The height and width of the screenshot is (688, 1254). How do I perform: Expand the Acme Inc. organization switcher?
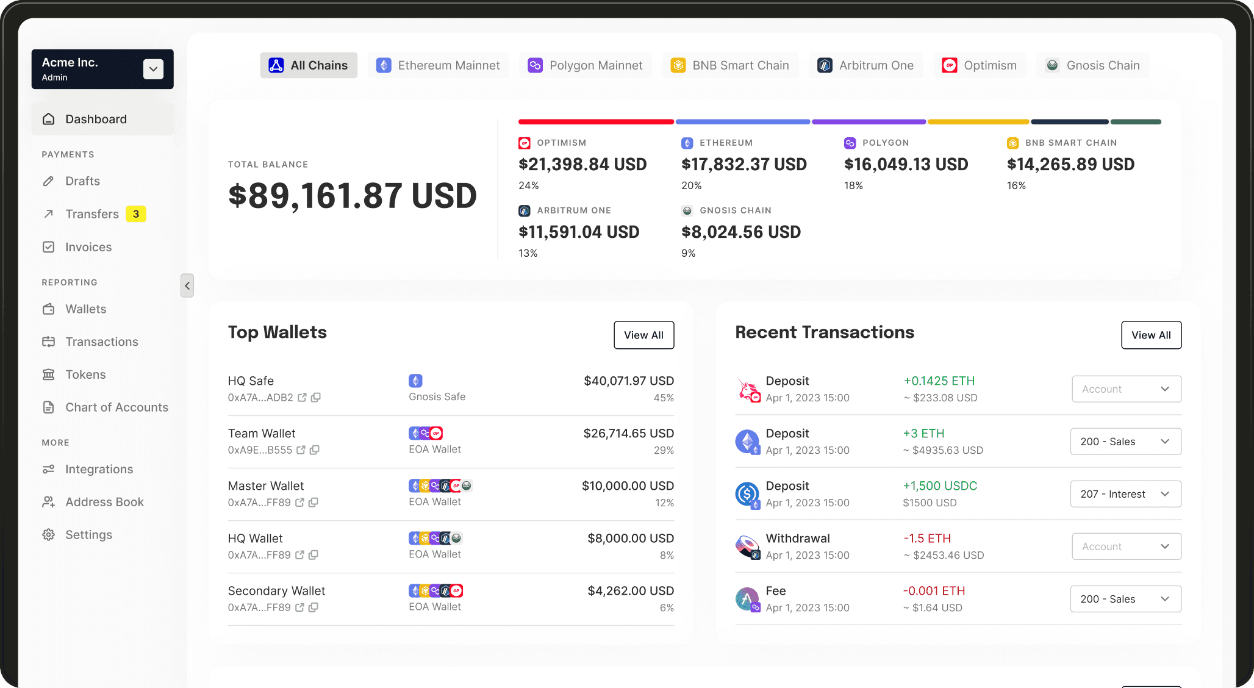153,69
